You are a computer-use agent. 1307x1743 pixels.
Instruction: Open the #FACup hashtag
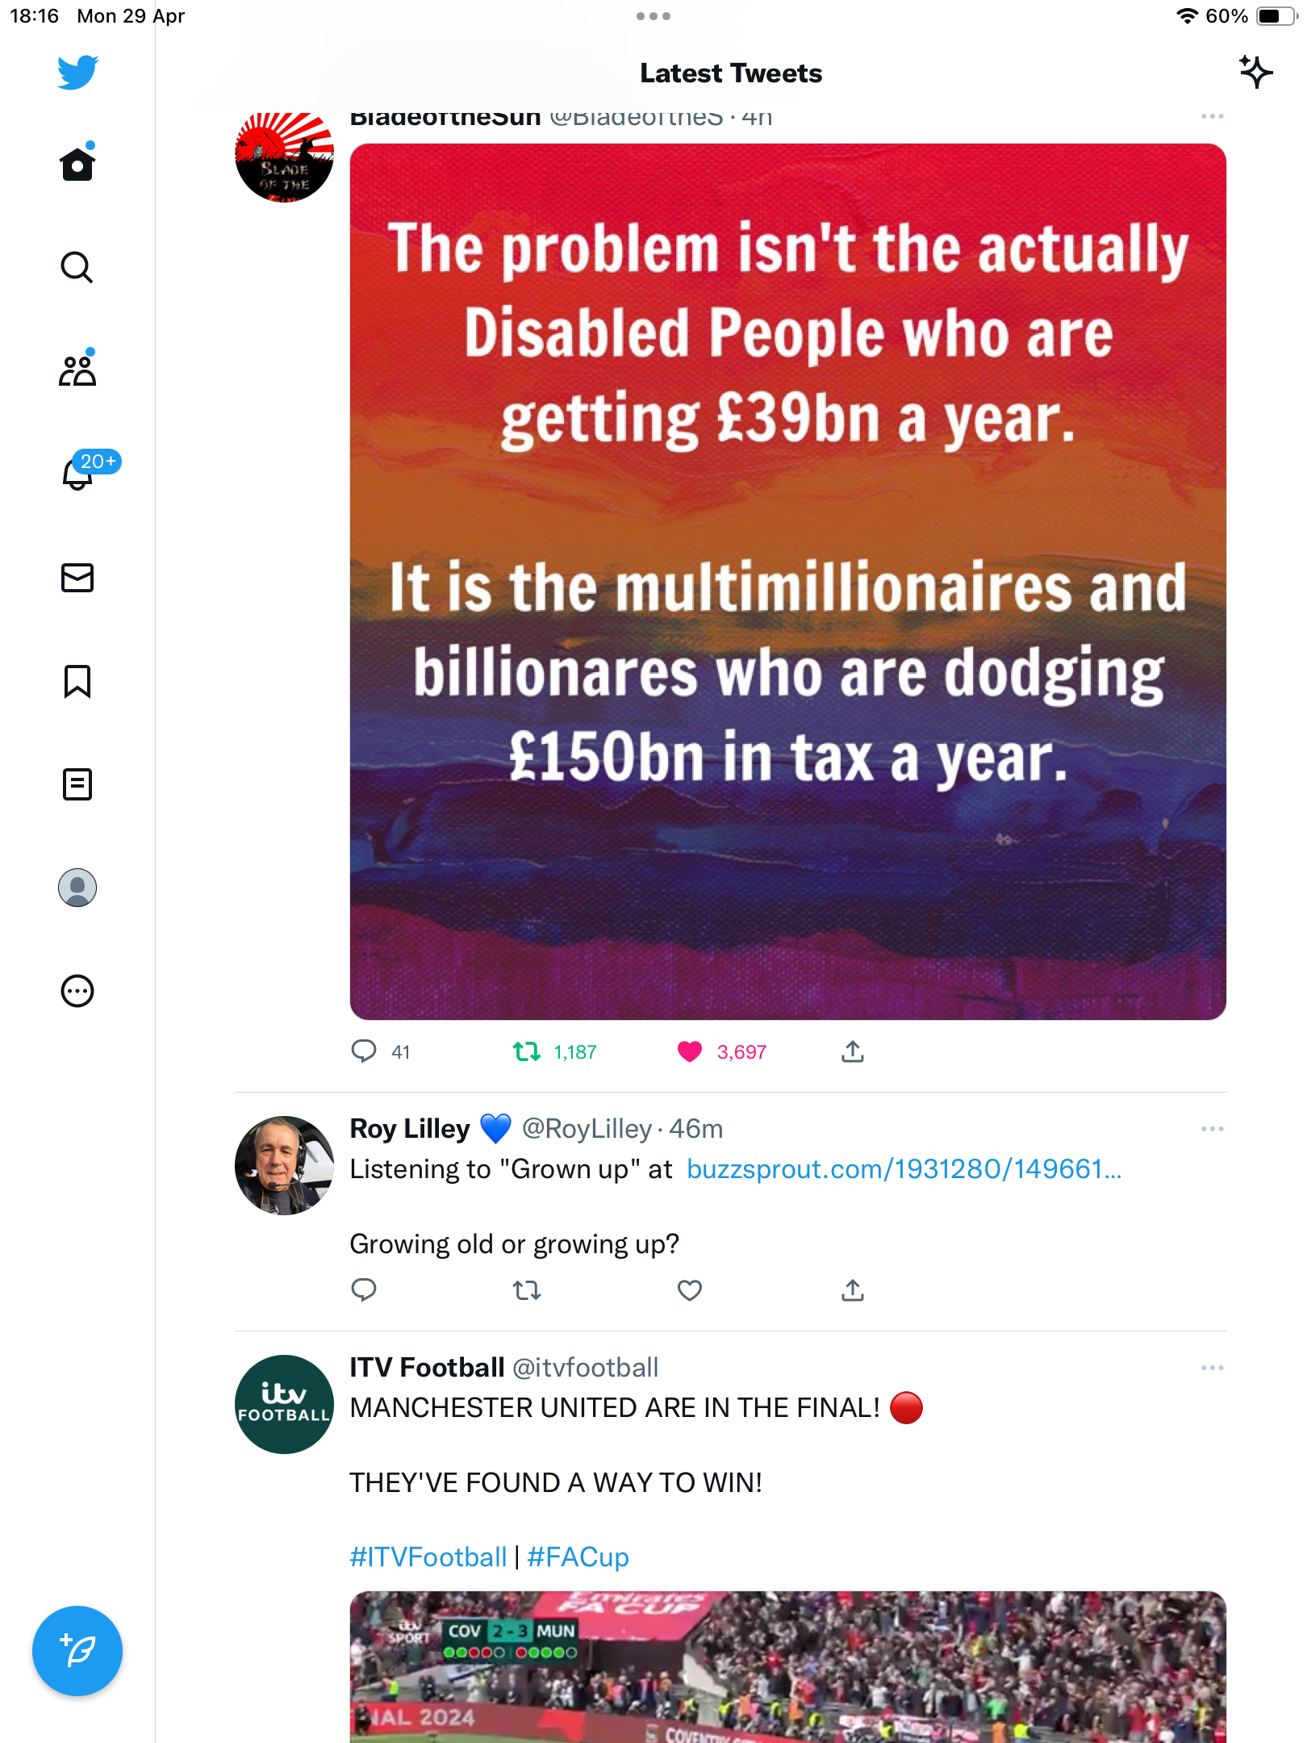pyautogui.click(x=578, y=1557)
